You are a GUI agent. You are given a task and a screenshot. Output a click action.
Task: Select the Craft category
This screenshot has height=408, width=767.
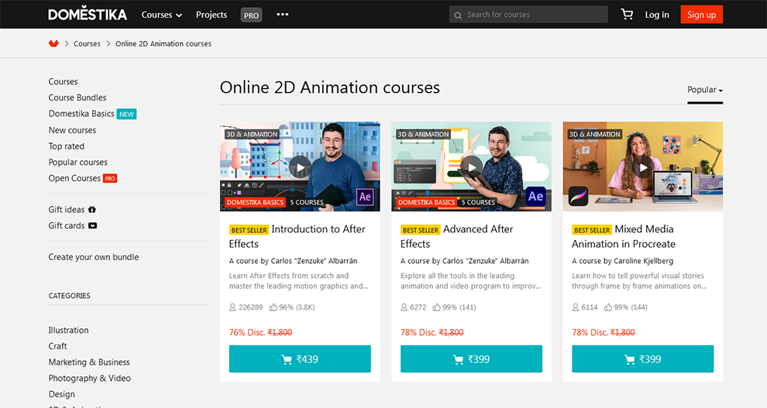point(58,346)
